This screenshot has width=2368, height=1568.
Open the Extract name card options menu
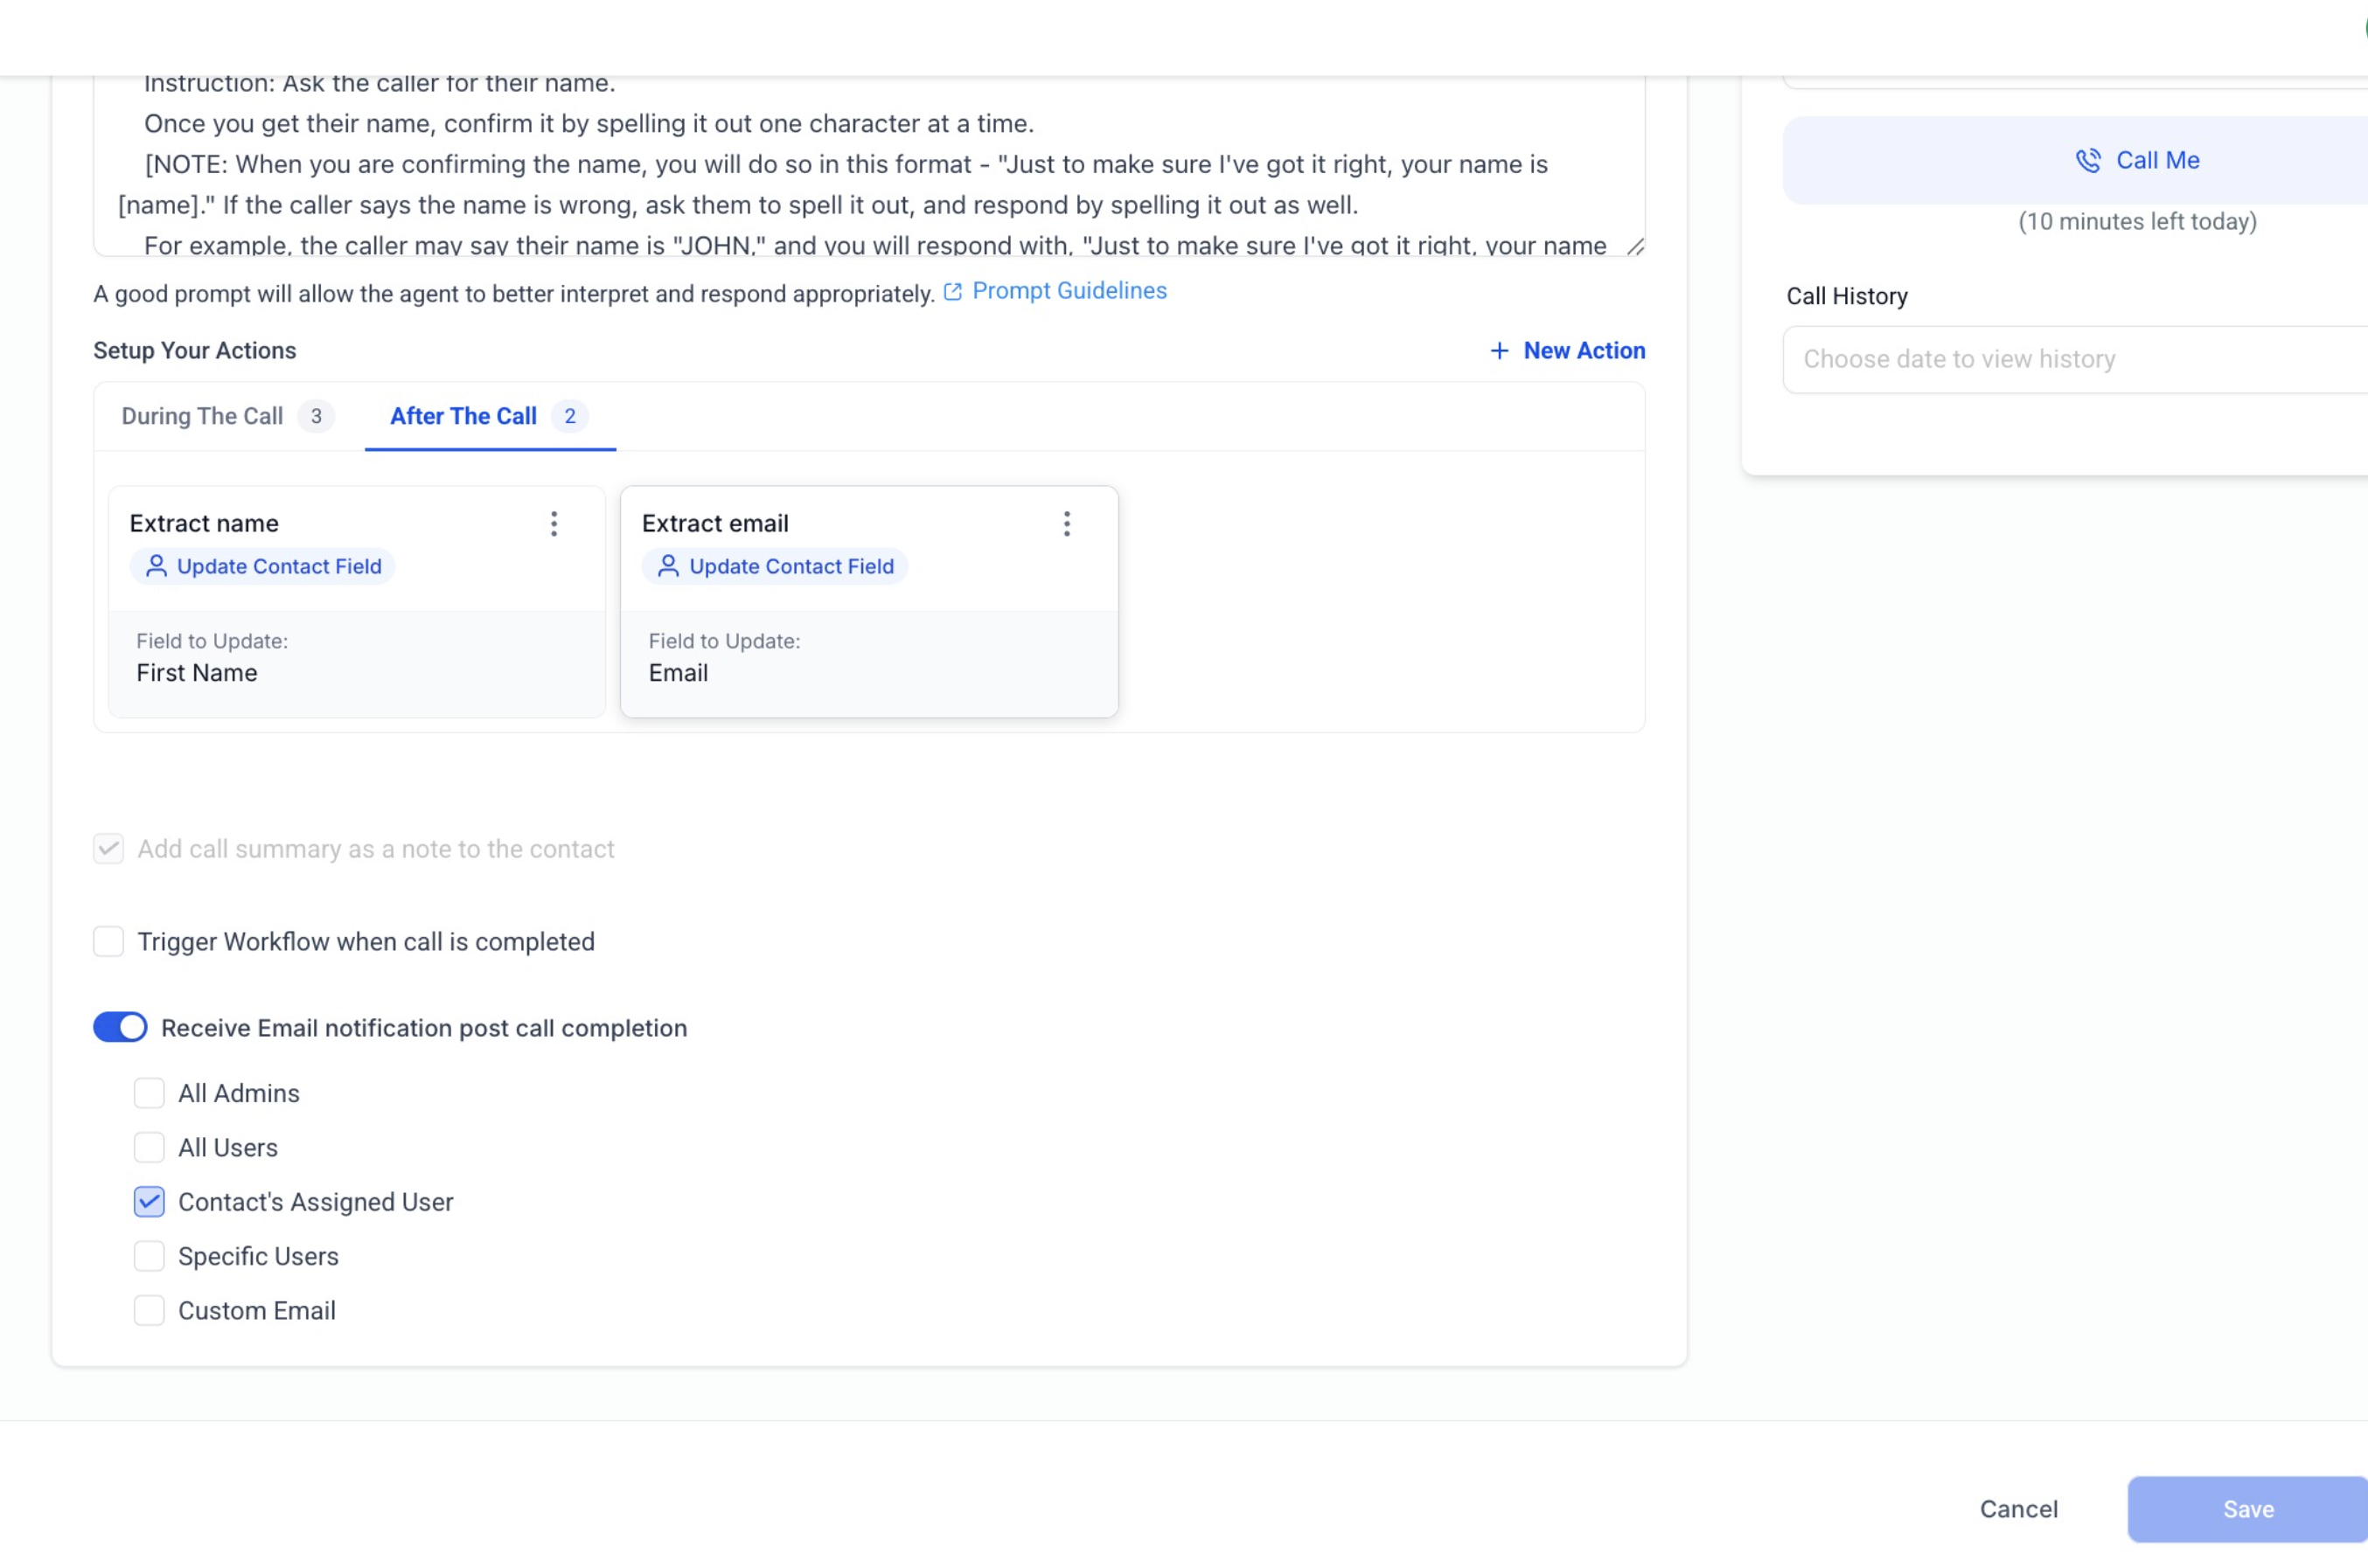click(x=554, y=524)
